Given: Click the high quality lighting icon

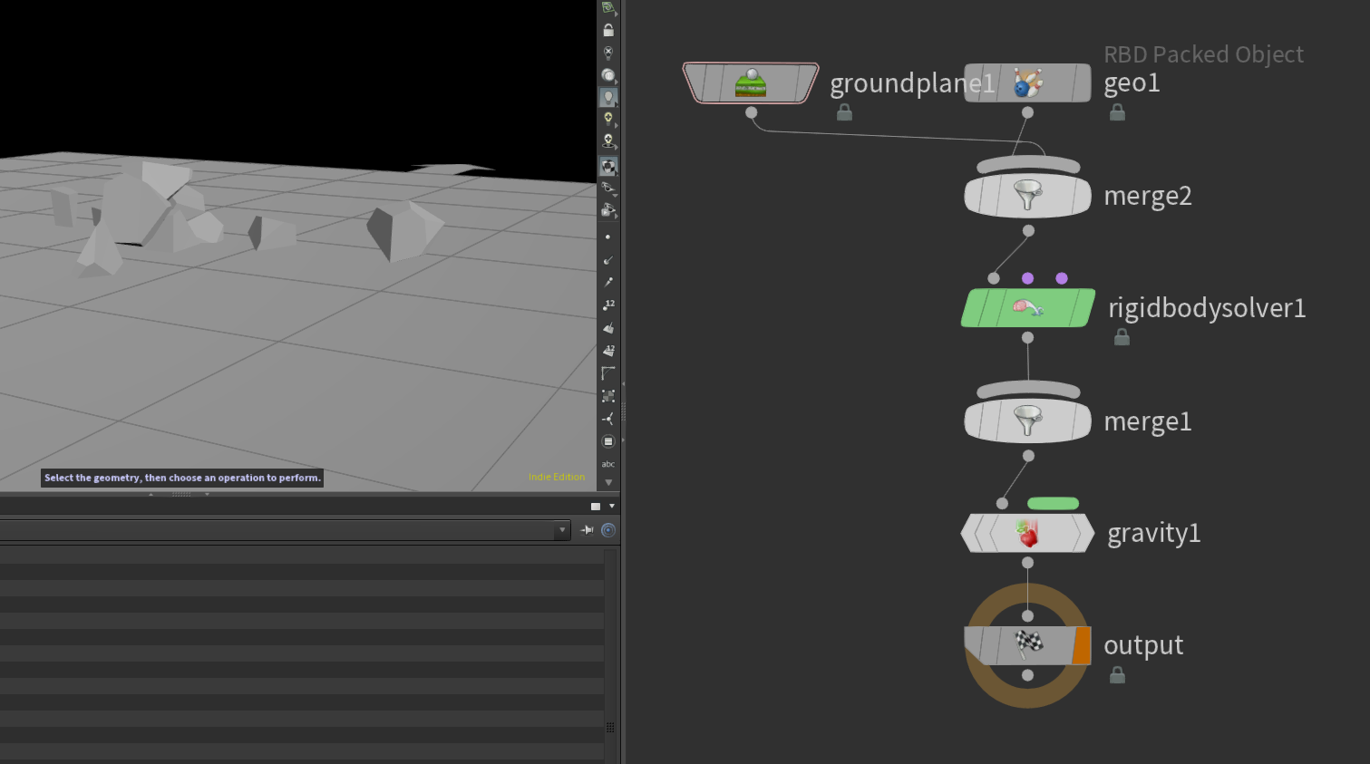Looking at the screenshot, I should coord(608,119).
